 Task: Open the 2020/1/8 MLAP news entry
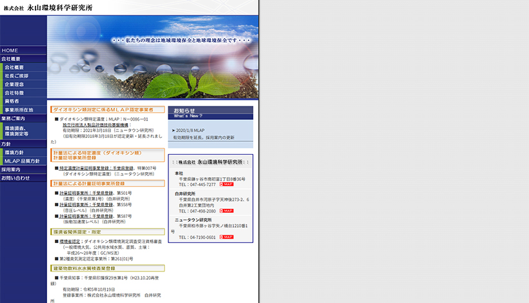(188, 130)
